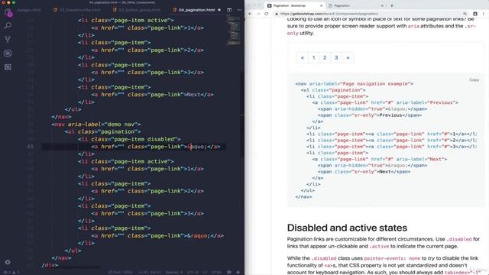This screenshot has width=489, height=275.
Task: Click the 'Disabled and active states' heading
Action: pos(347,228)
